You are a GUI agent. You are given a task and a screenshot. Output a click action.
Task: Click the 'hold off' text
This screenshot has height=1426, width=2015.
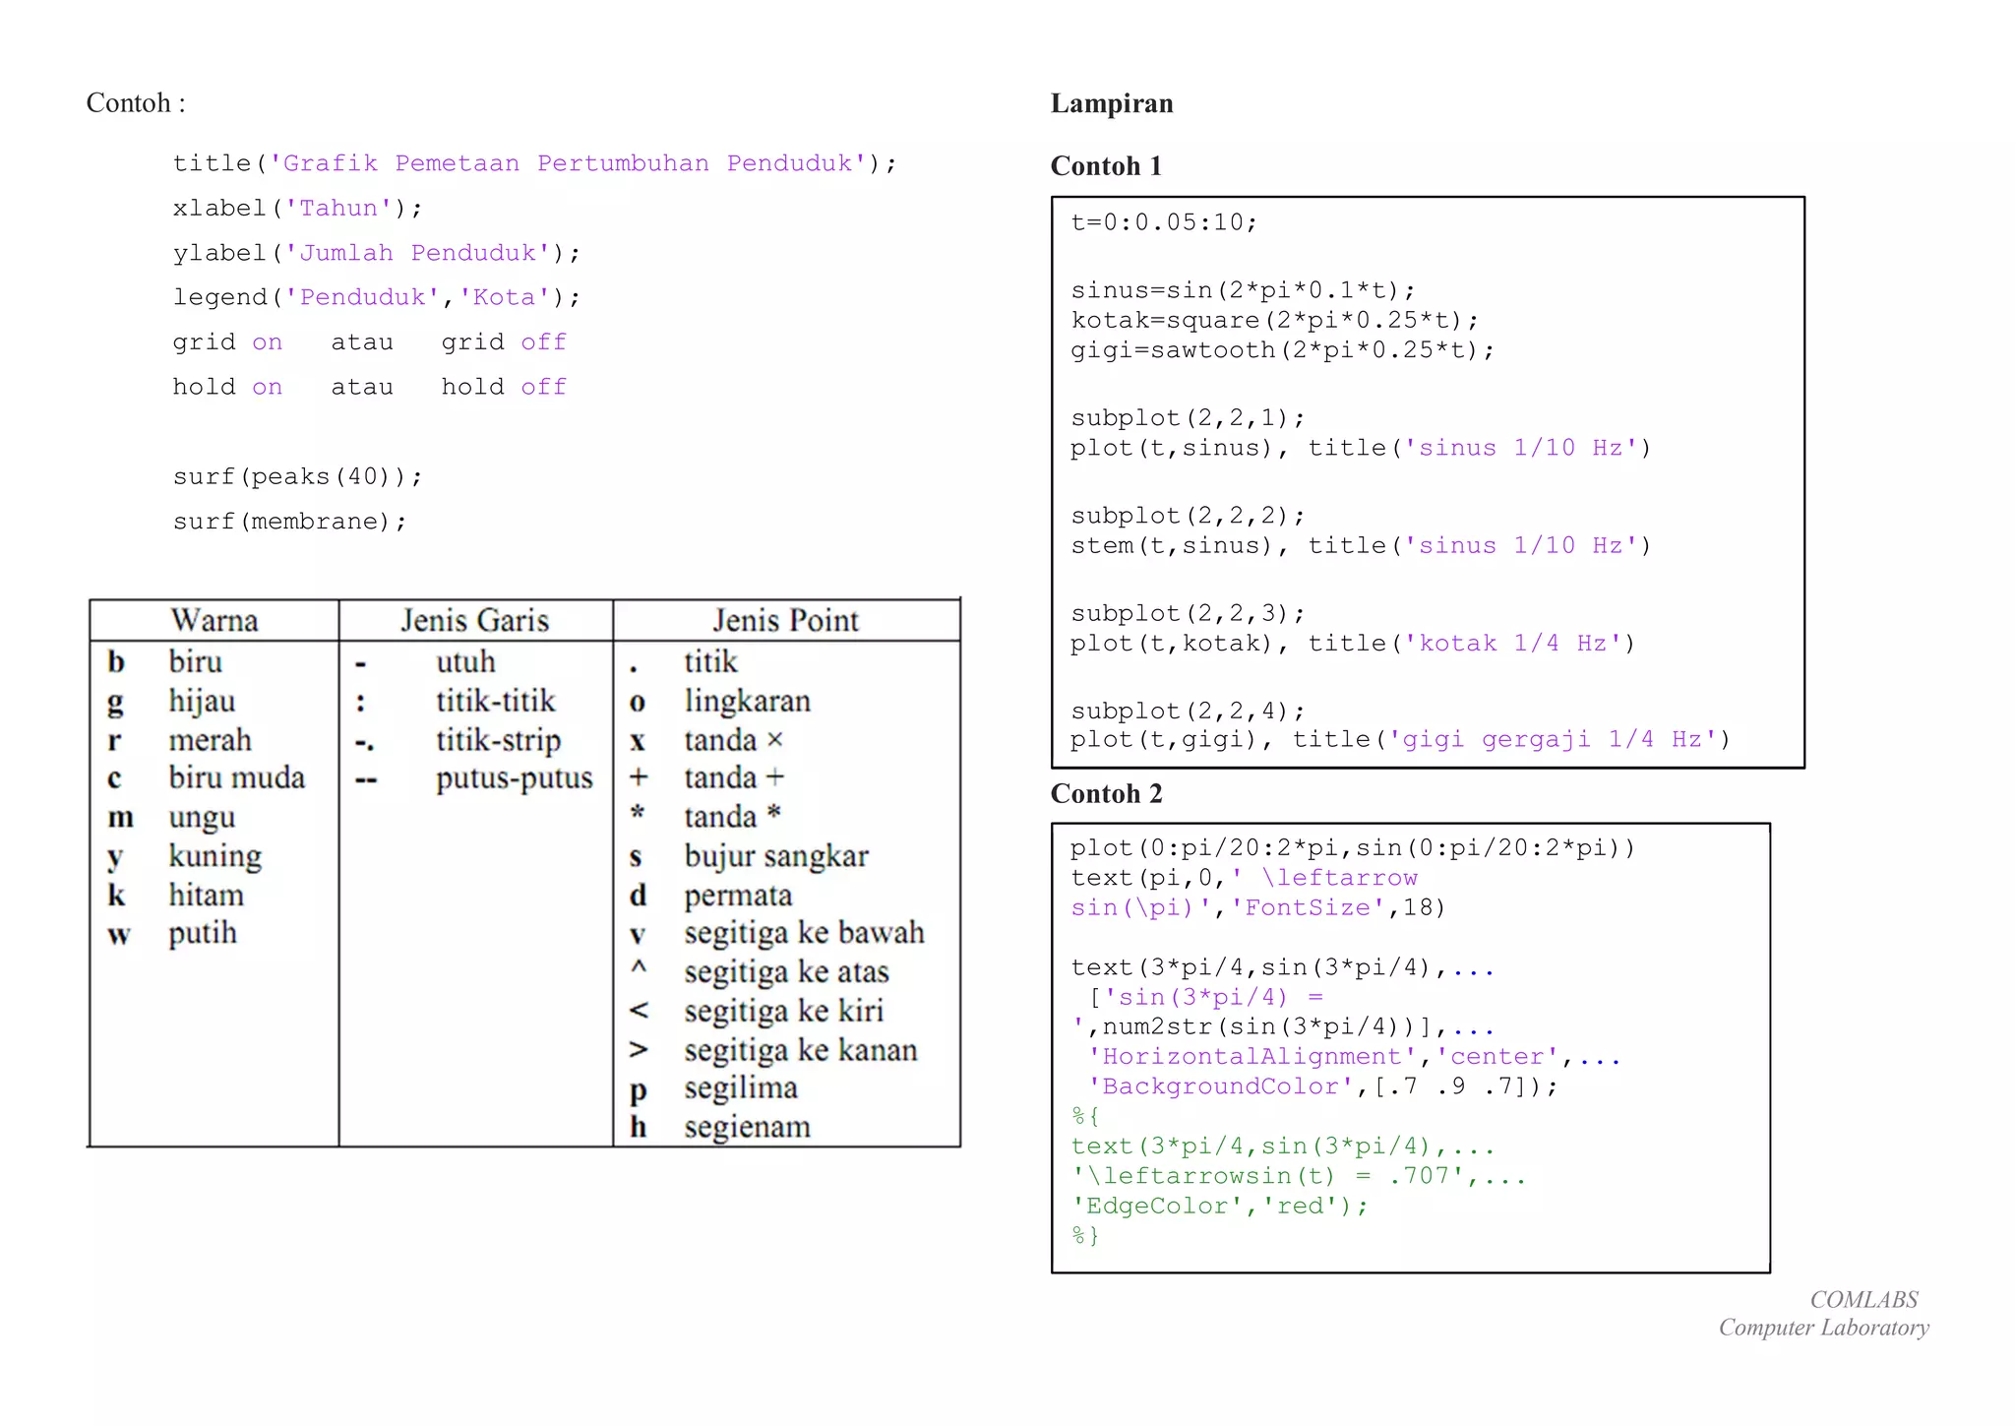503,387
